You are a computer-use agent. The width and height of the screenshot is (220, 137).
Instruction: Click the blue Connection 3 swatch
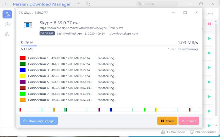click(23, 70)
